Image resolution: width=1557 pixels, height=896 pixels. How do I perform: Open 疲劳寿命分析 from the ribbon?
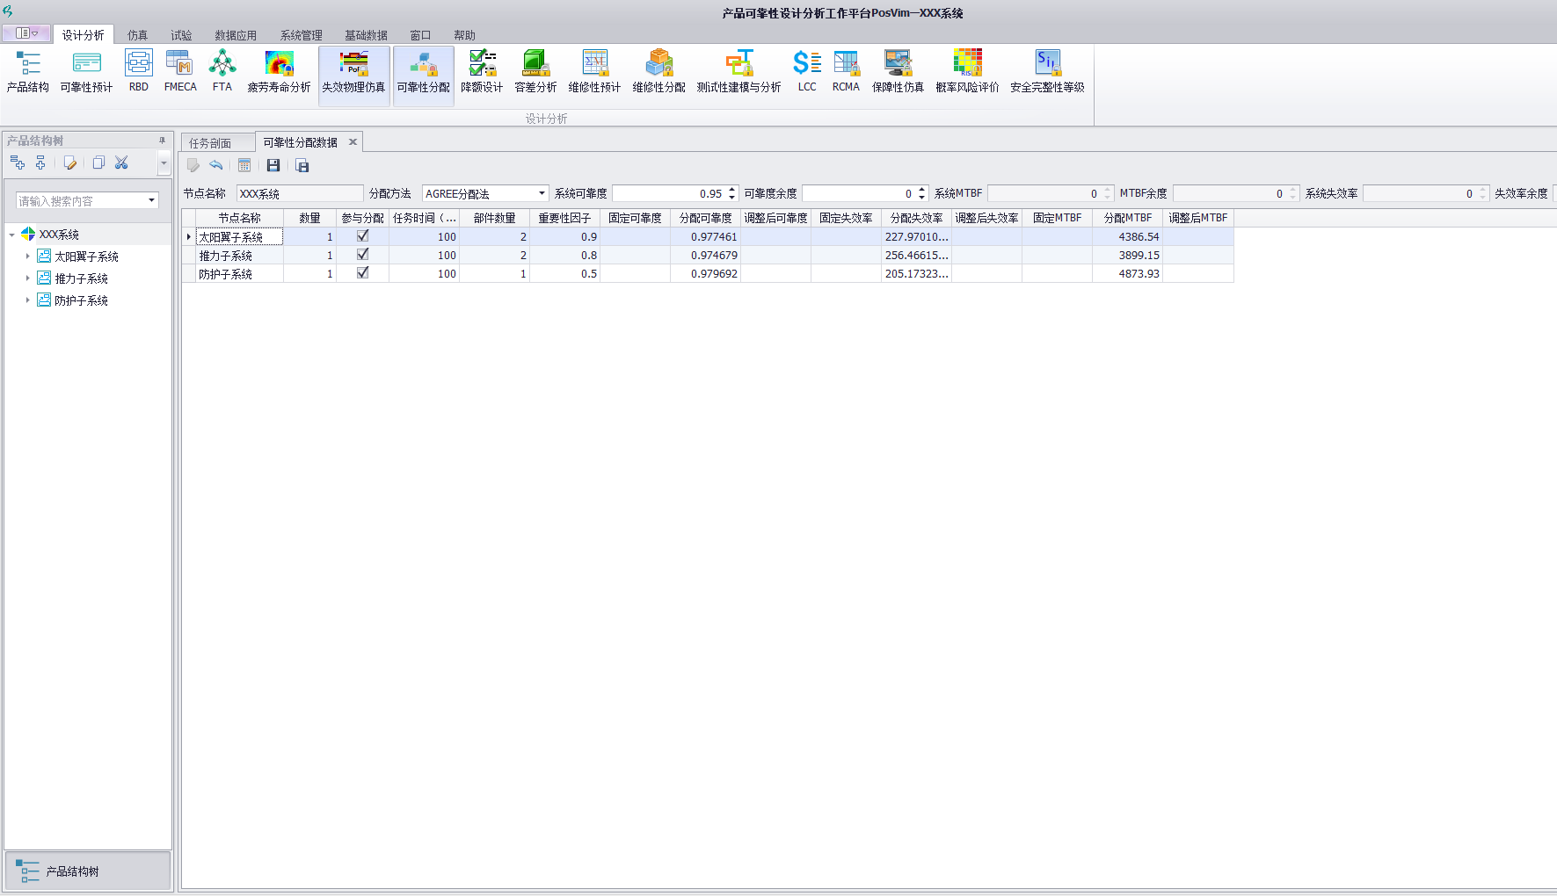click(279, 71)
